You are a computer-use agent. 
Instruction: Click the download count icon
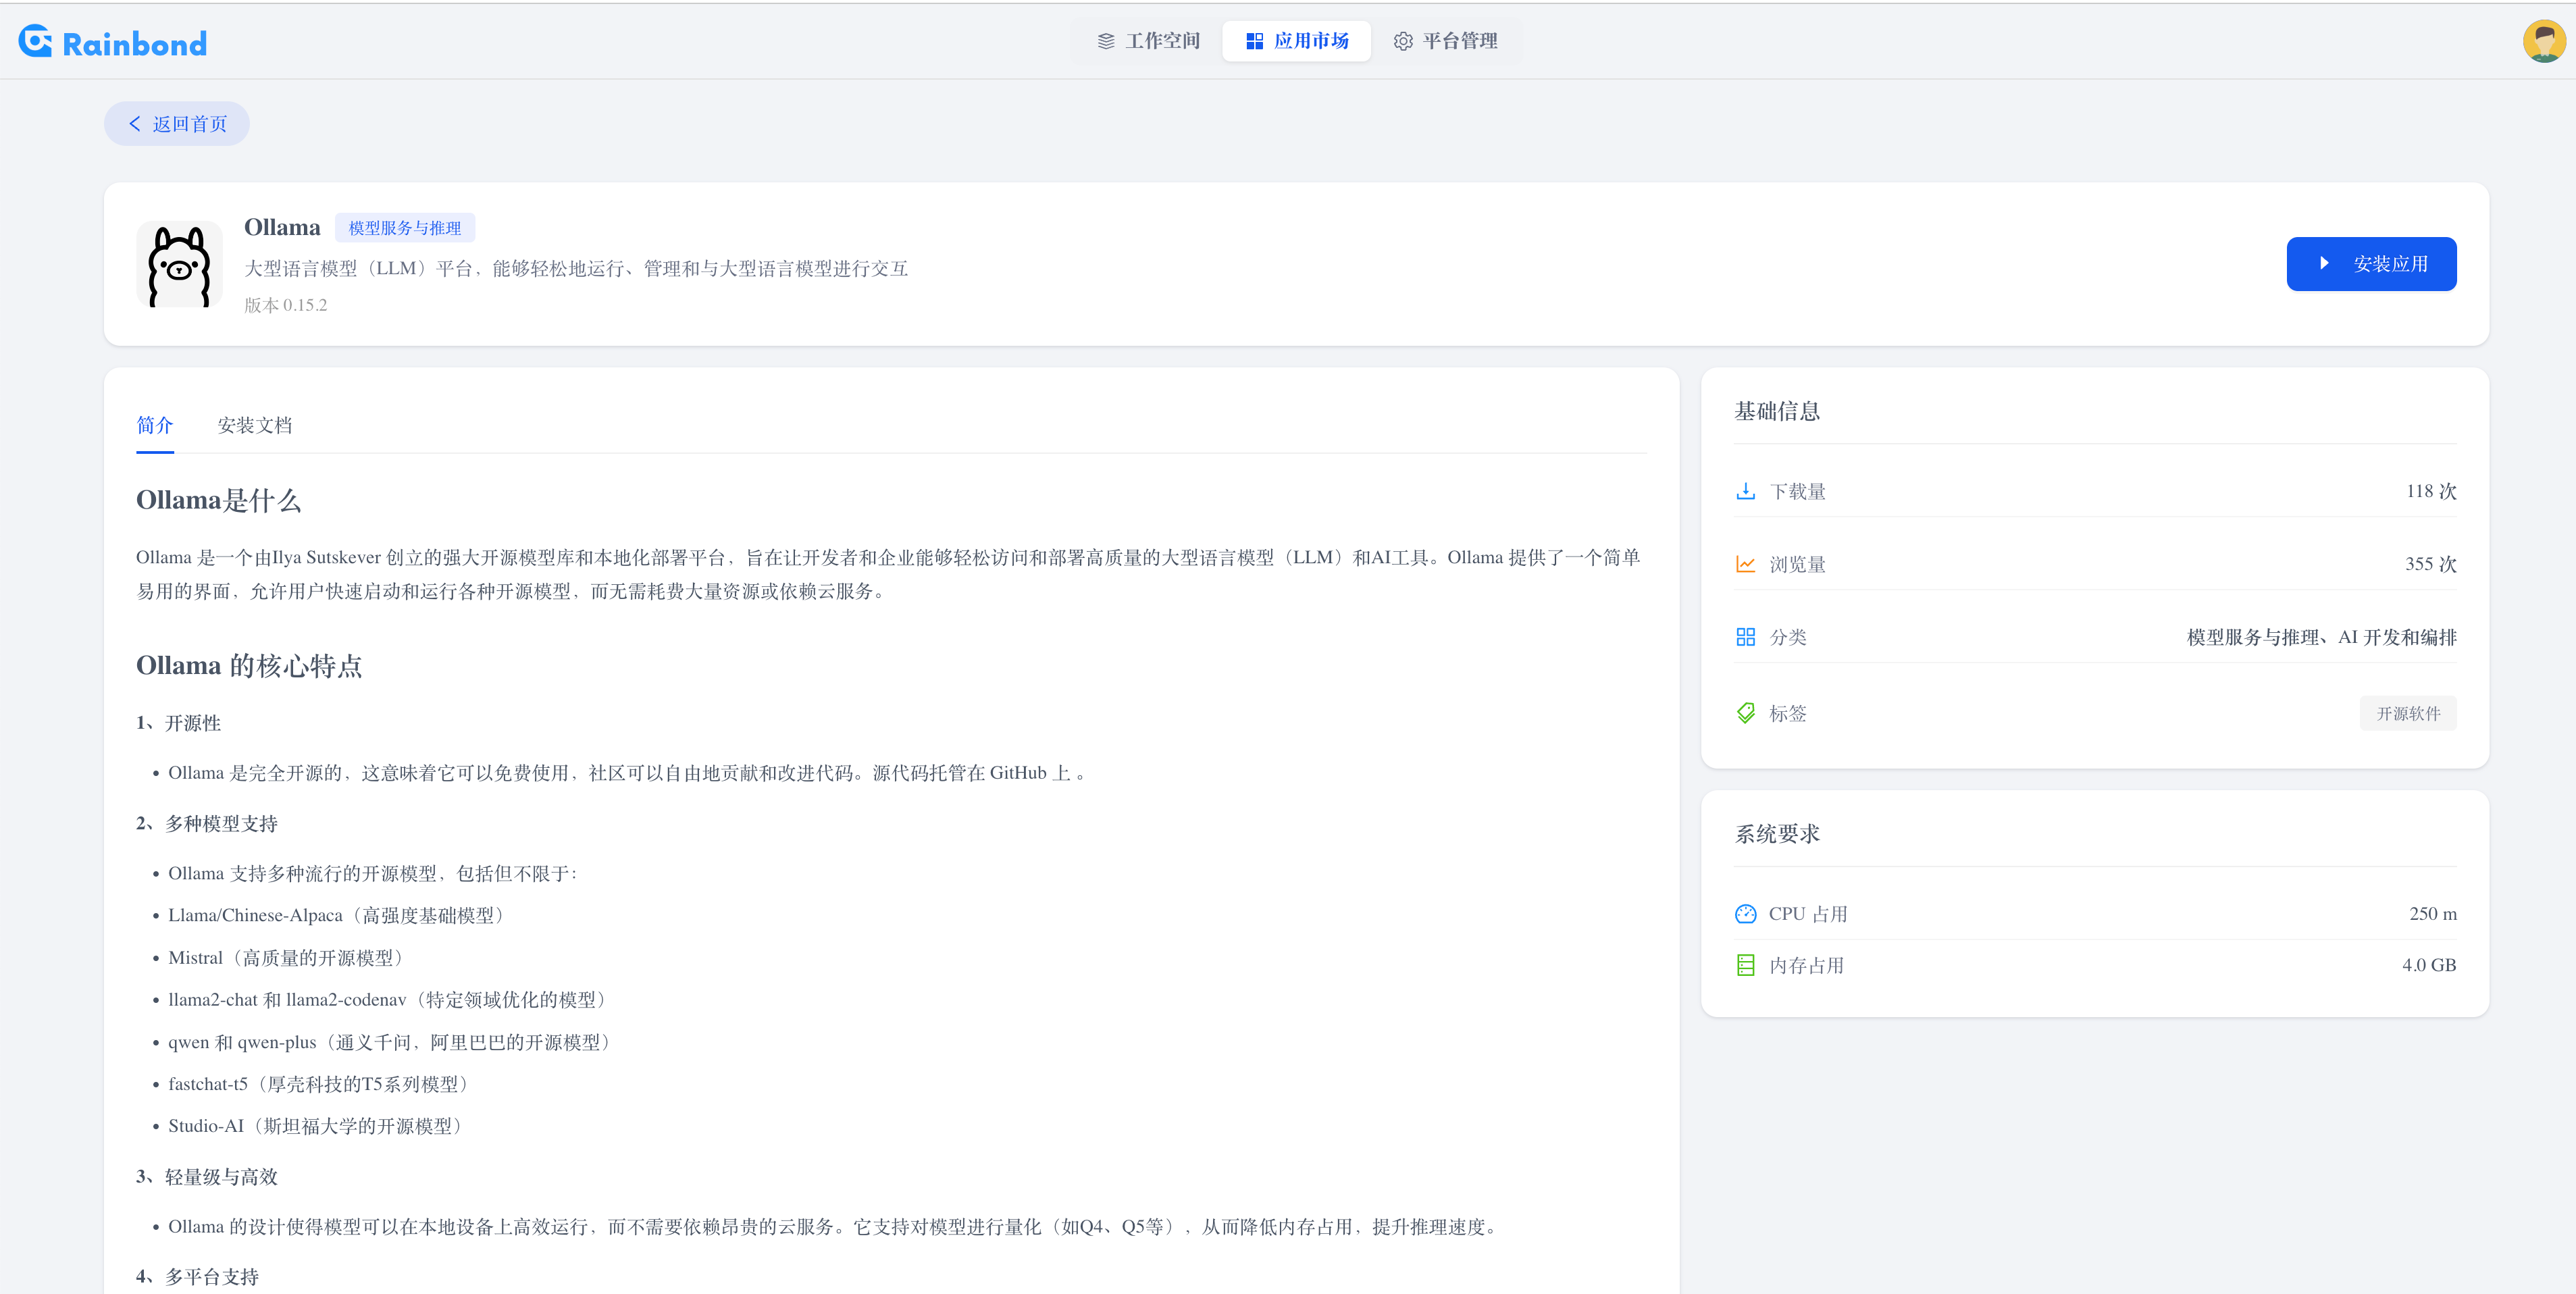(x=1745, y=491)
